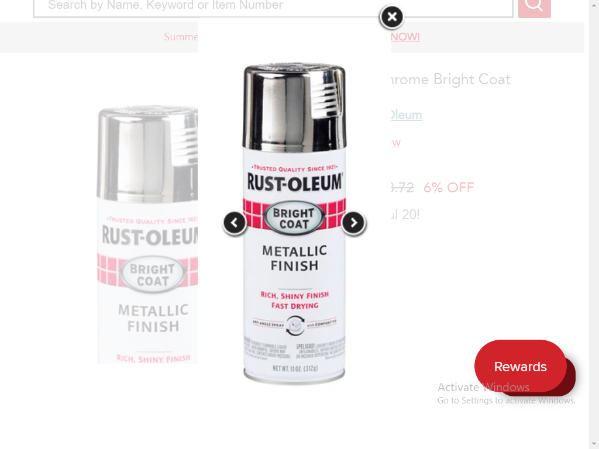Click the vertical page scrollbar track
599x449 pixels.
point(594,224)
